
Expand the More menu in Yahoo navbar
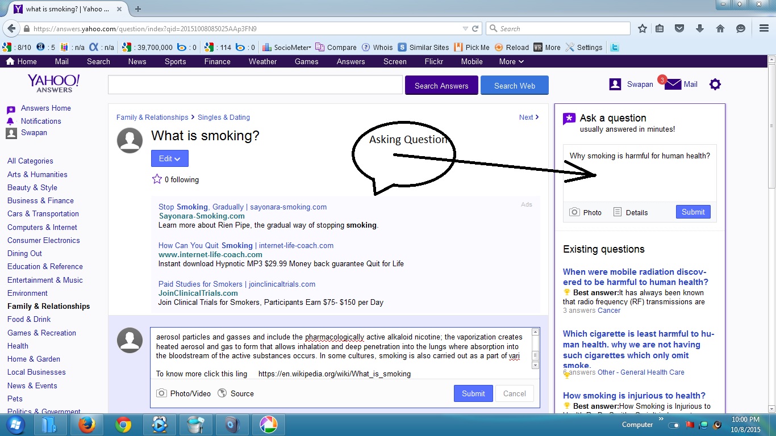tap(511, 61)
